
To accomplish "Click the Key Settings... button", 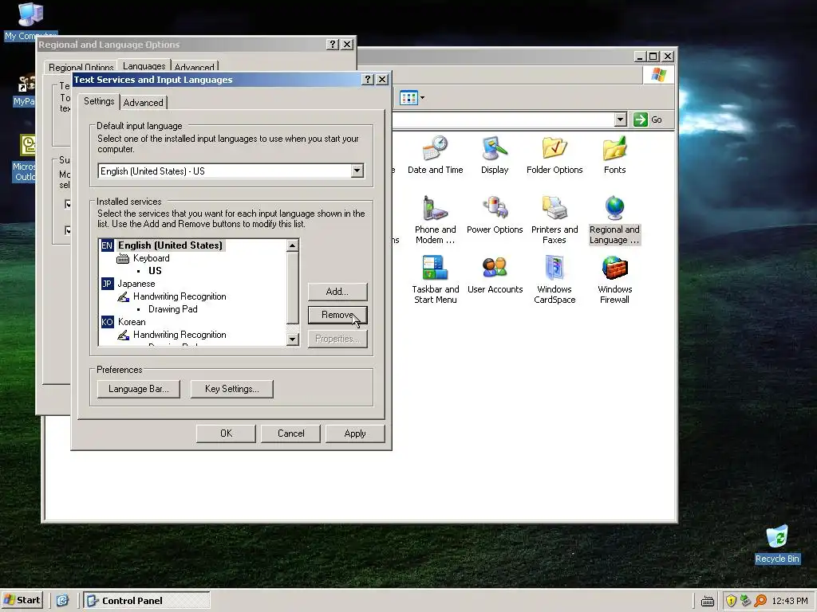I will [x=232, y=389].
